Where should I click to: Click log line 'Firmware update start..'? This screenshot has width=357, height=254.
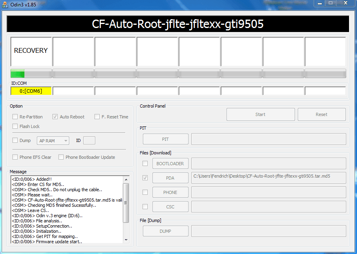(47, 242)
